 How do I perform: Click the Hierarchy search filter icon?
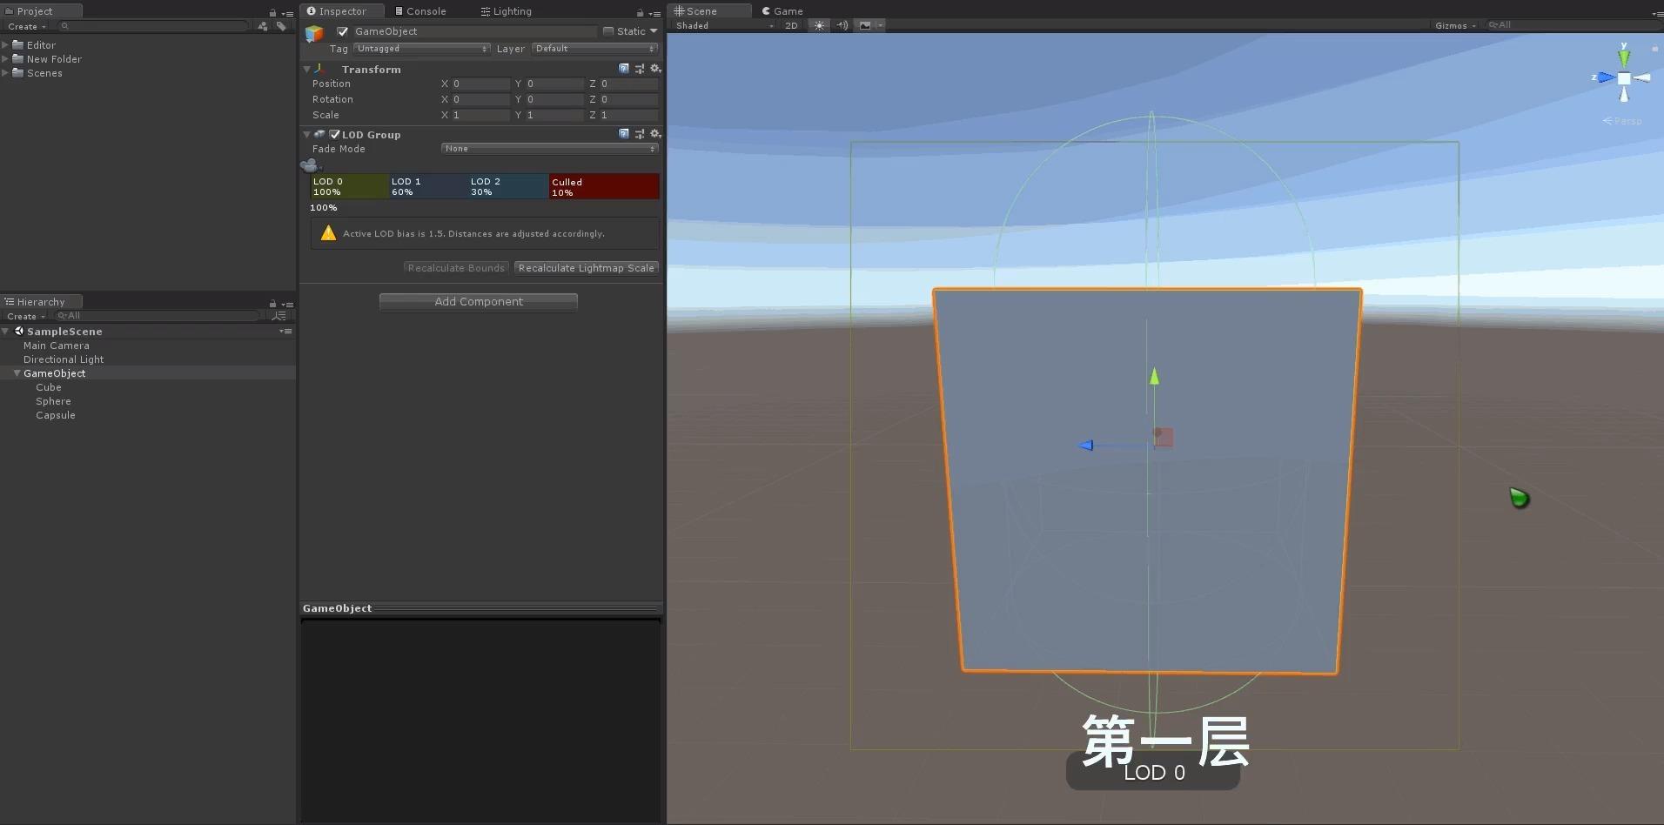280,316
